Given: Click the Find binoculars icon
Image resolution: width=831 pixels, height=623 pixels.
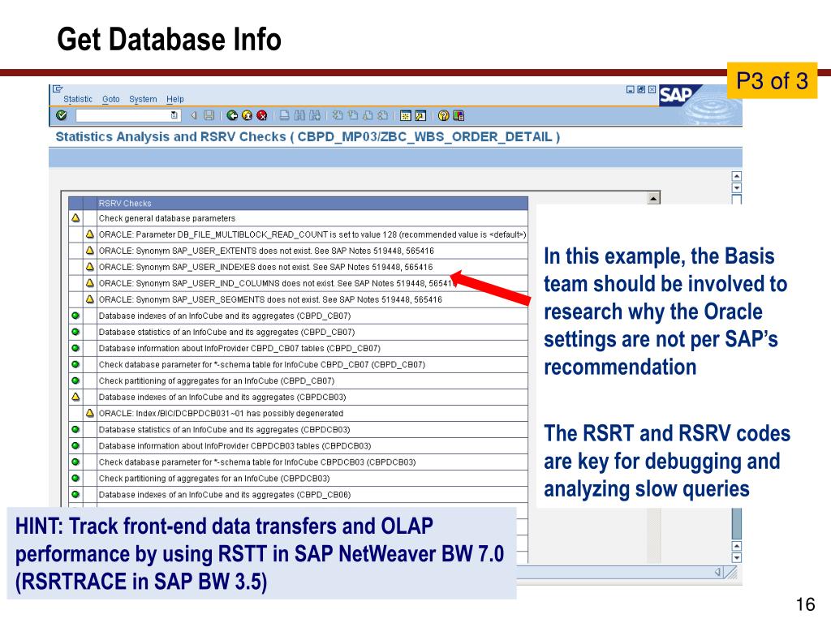Looking at the screenshot, I should pos(299,115).
